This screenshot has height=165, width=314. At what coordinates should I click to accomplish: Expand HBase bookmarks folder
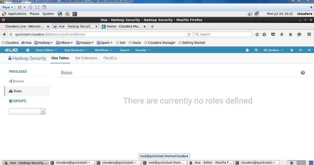point(64,43)
